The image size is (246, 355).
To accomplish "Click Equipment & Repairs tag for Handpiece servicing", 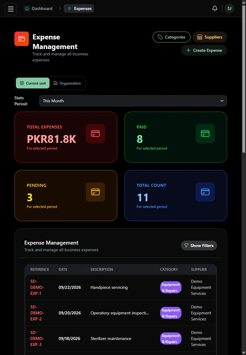I will [x=171, y=288].
